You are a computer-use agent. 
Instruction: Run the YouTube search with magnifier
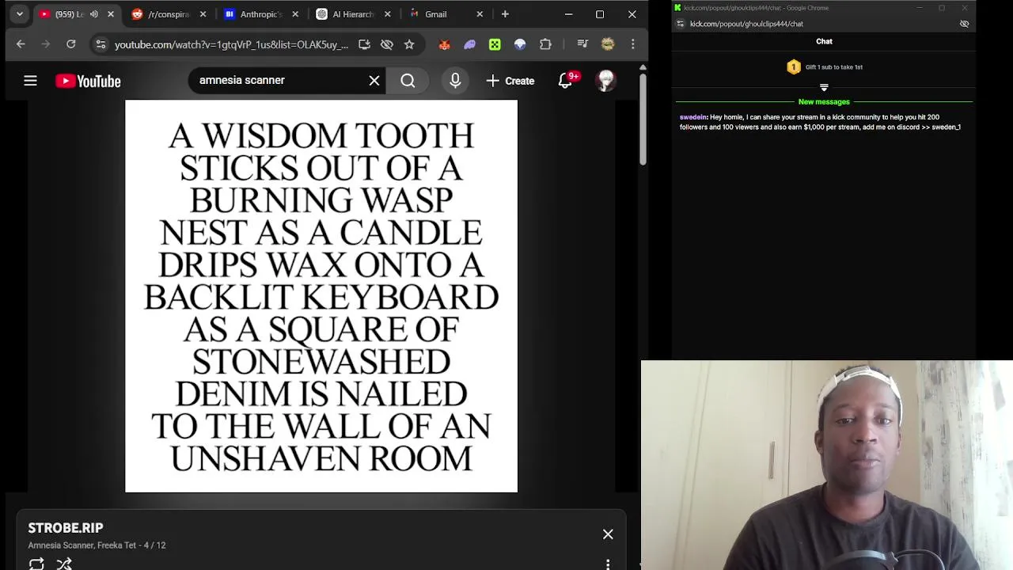(408, 81)
